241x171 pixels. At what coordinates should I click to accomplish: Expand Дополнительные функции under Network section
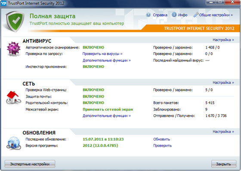pyautogui.click(x=107, y=116)
